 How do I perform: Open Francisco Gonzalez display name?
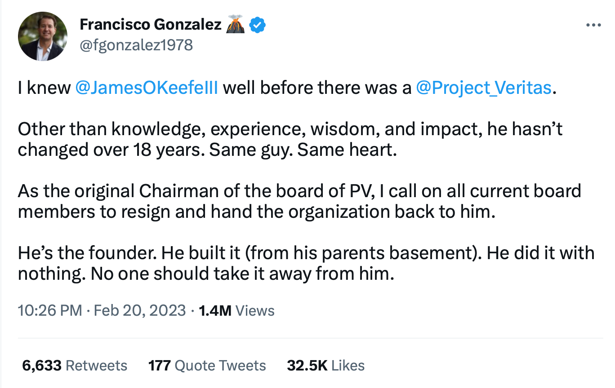[151, 25]
